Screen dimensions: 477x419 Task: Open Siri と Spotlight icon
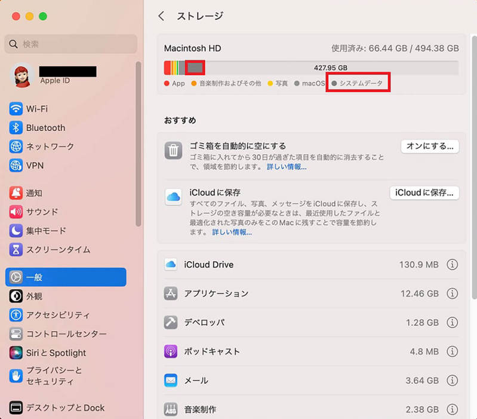pyautogui.click(x=16, y=353)
